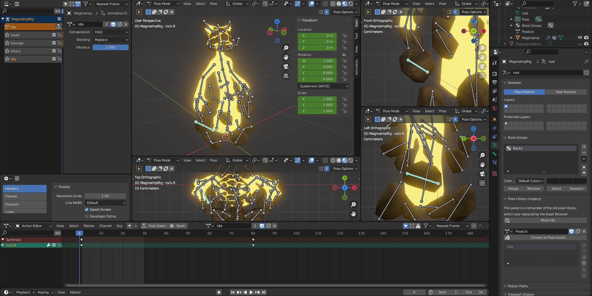Play the animation forward
The image size is (592, 296).
(251, 292)
